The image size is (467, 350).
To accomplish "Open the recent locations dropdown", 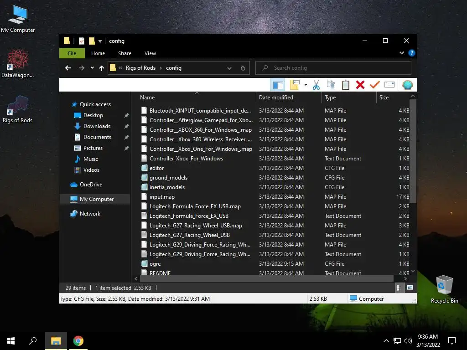I will [92, 68].
